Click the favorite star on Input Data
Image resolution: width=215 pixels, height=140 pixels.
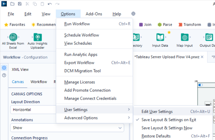pos(169,32)
